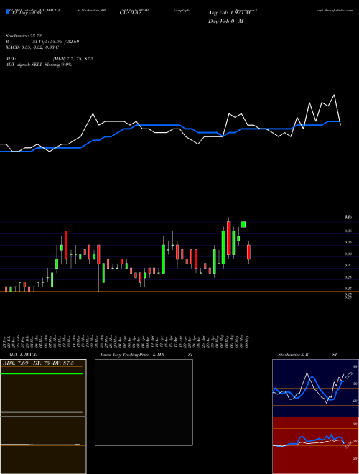
Task: Click the 'SI 14/3: 53.96 / 52.69' values
Action: [x=56, y=42]
